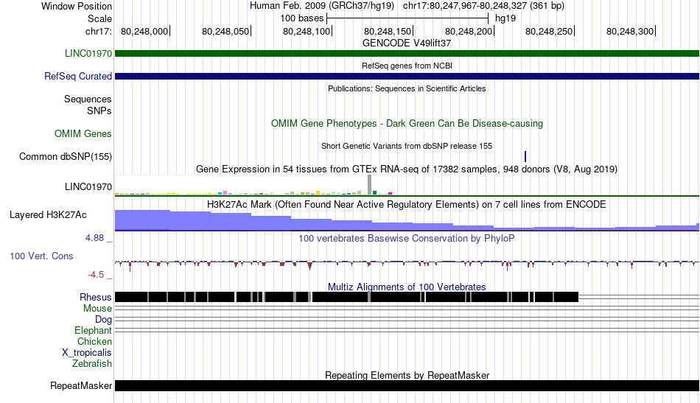The width and height of the screenshot is (700, 403).
Task: Click the Chicken alignment species label
Action: pos(94,342)
